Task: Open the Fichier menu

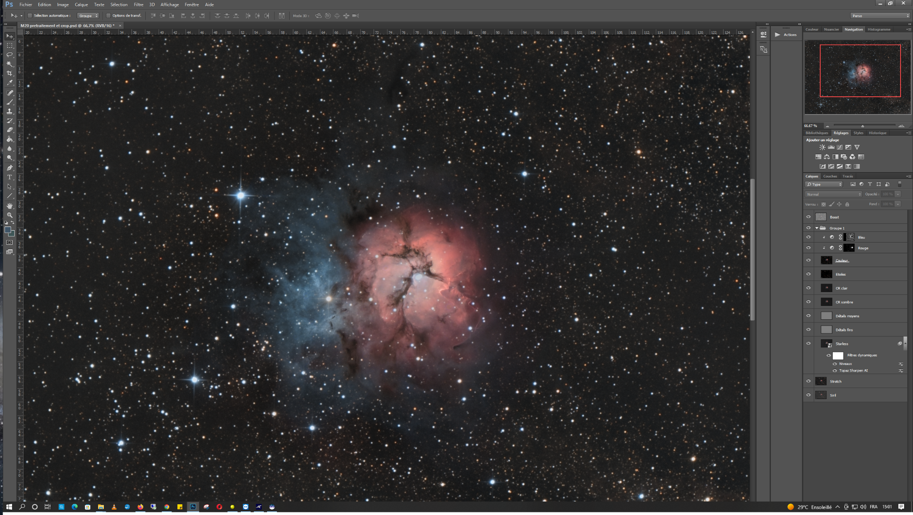Action: (x=25, y=4)
